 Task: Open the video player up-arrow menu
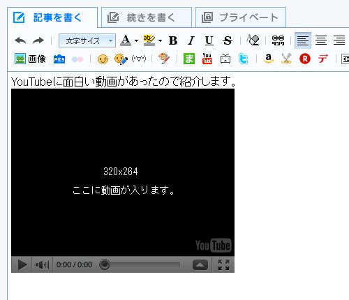click(200, 264)
